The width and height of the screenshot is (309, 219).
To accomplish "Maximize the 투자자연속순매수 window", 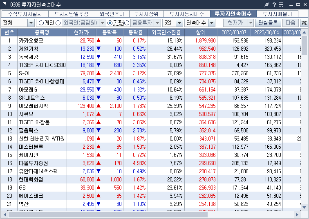I will click(298, 4).
